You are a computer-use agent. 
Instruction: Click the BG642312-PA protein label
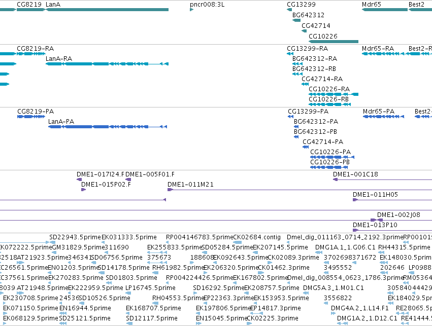pos(316,122)
